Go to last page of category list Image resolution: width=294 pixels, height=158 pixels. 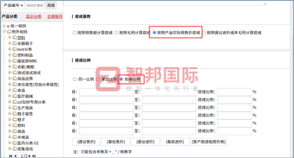click(34, 156)
